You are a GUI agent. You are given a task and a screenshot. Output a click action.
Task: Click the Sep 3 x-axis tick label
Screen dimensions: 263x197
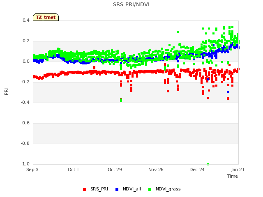(x=32, y=170)
